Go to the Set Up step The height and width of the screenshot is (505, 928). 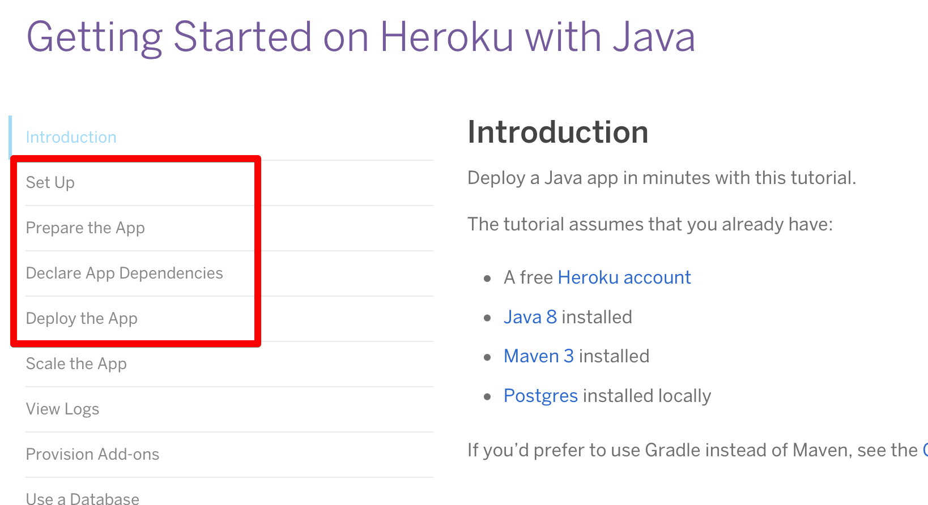coord(50,182)
